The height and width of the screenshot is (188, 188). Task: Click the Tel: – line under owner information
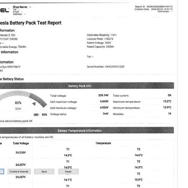[90, 57]
